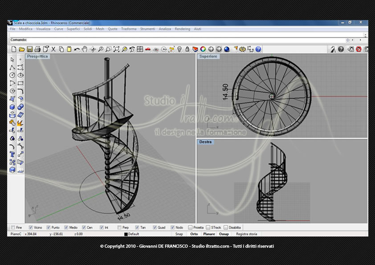Toggle the layer lightbulb icon
Viewport: 375px width, 265px height.
click(x=179, y=49)
